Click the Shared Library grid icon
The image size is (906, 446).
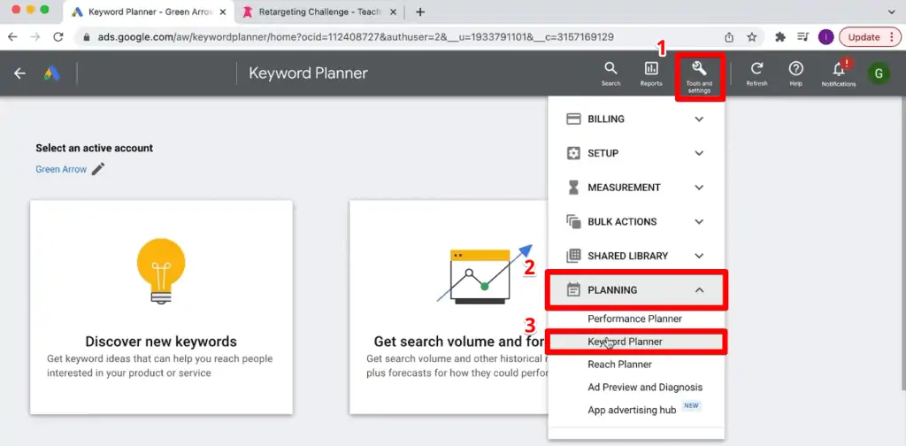coord(573,256)
